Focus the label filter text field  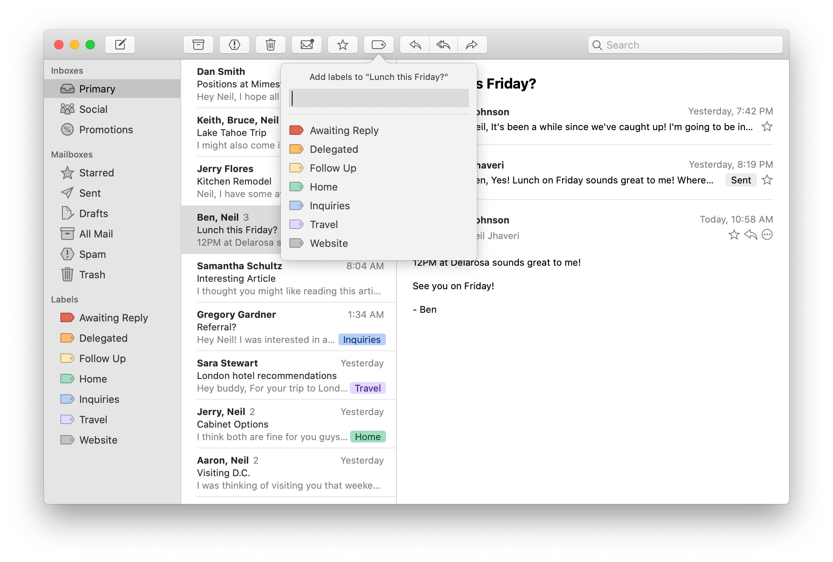(379, 98)
